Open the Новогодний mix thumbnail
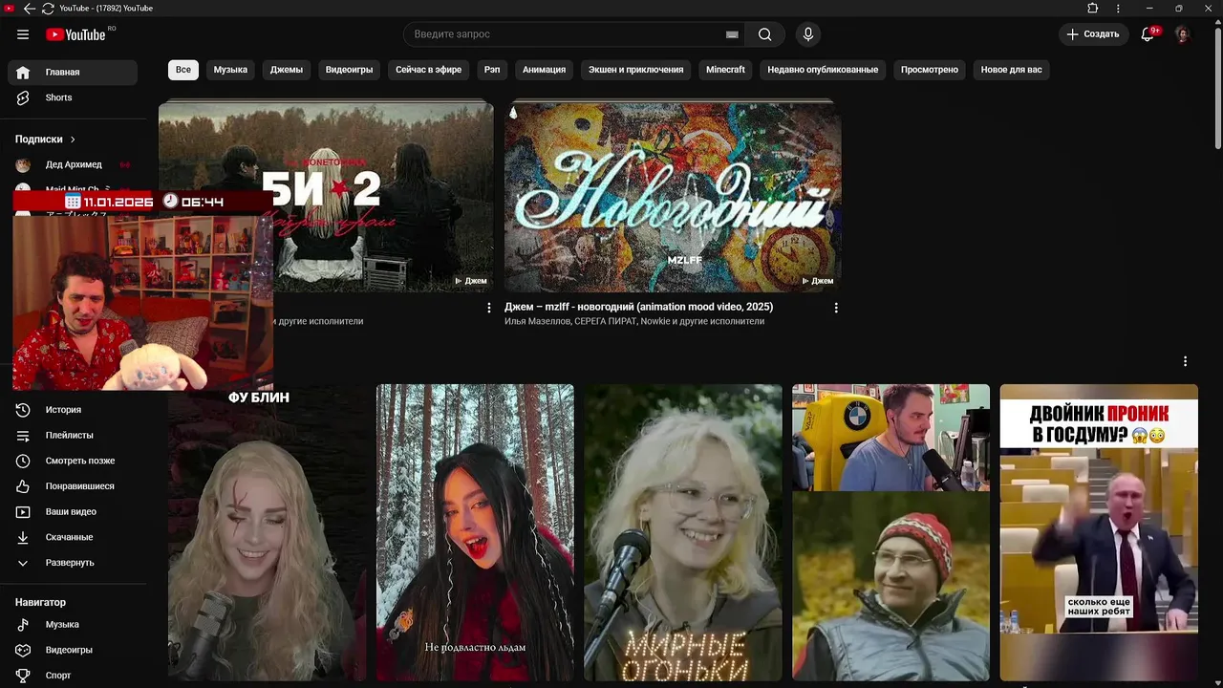The image size is (1223, 688). click(673, 196)
